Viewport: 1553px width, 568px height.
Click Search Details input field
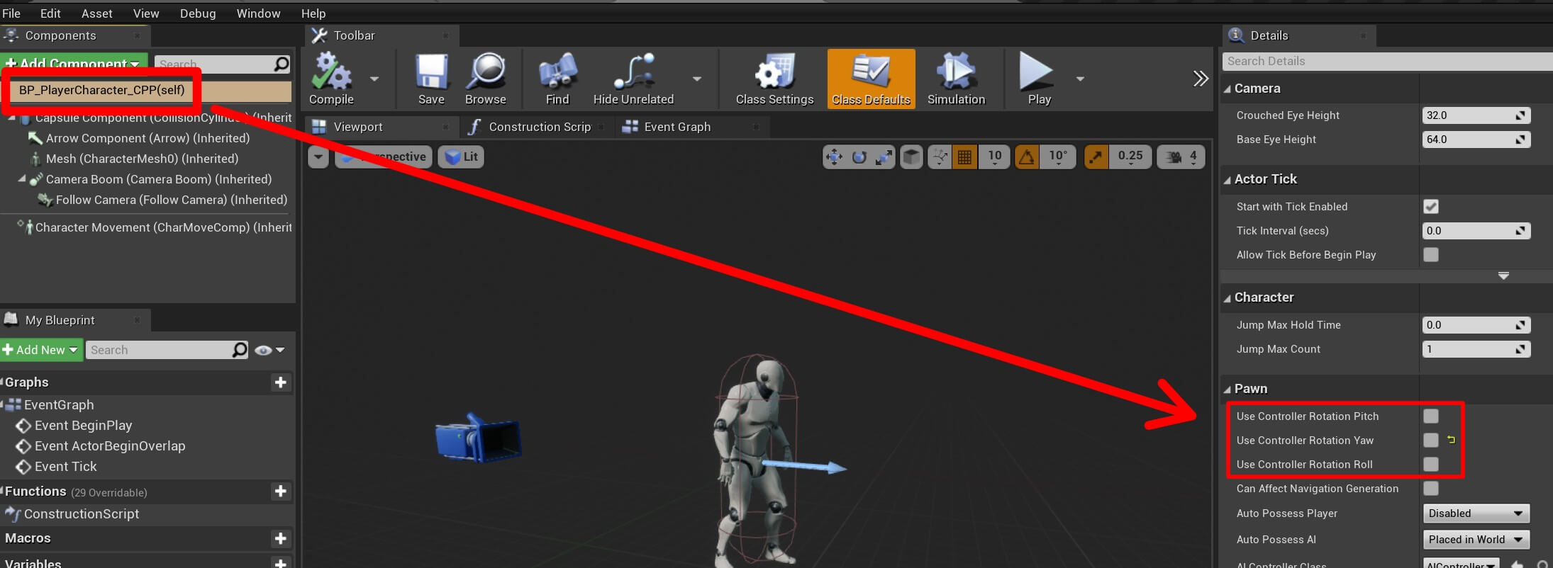point(1387,62)
